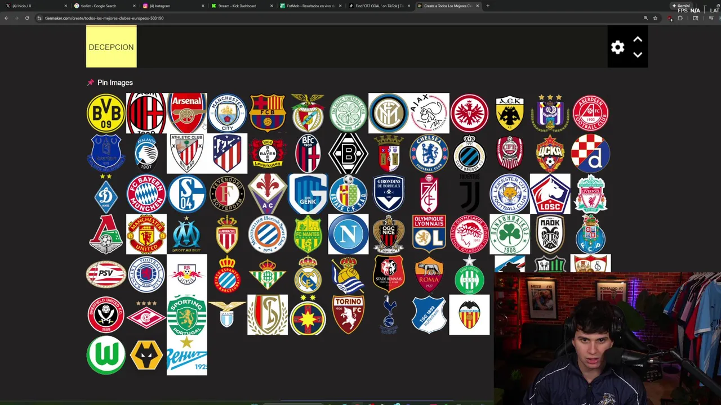
Task: Move DECEPCION tier up with arrow
Action: pyautogui.click(x=638, y=39)
